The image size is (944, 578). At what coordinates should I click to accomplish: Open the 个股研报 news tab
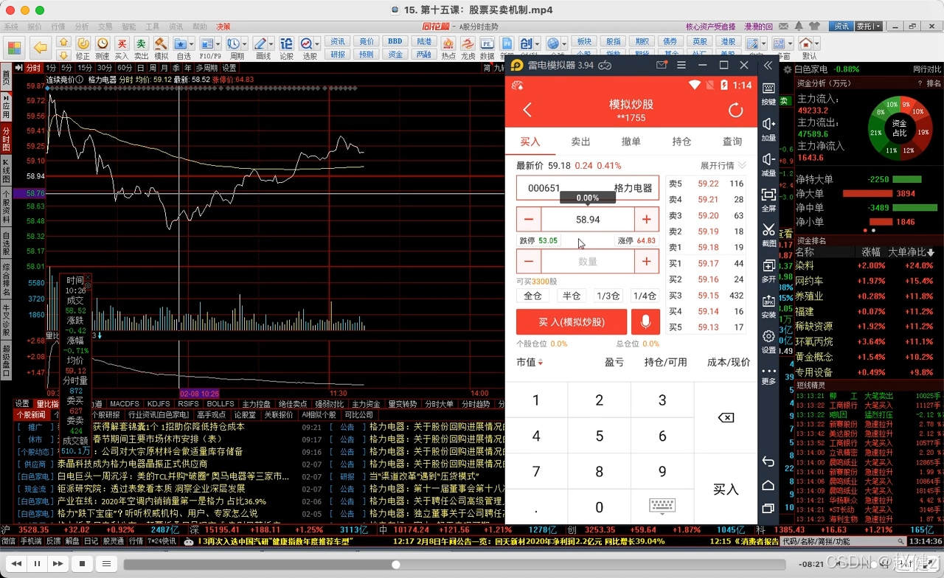105,415
